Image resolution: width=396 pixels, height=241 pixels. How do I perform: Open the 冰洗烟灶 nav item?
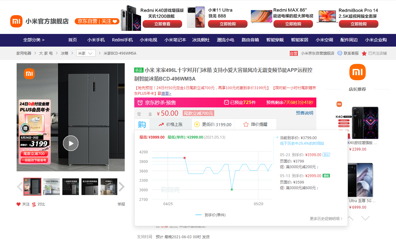201,40
